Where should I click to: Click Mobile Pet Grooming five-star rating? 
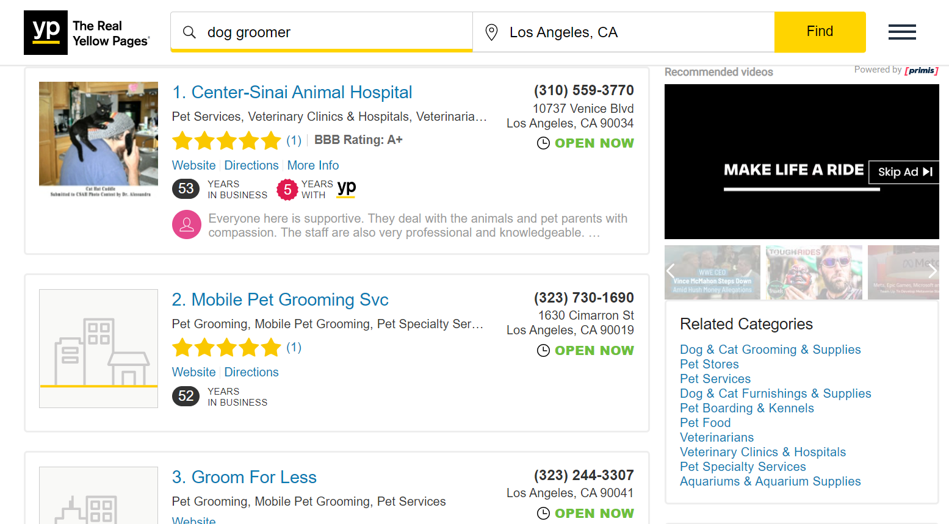[226, 348]
